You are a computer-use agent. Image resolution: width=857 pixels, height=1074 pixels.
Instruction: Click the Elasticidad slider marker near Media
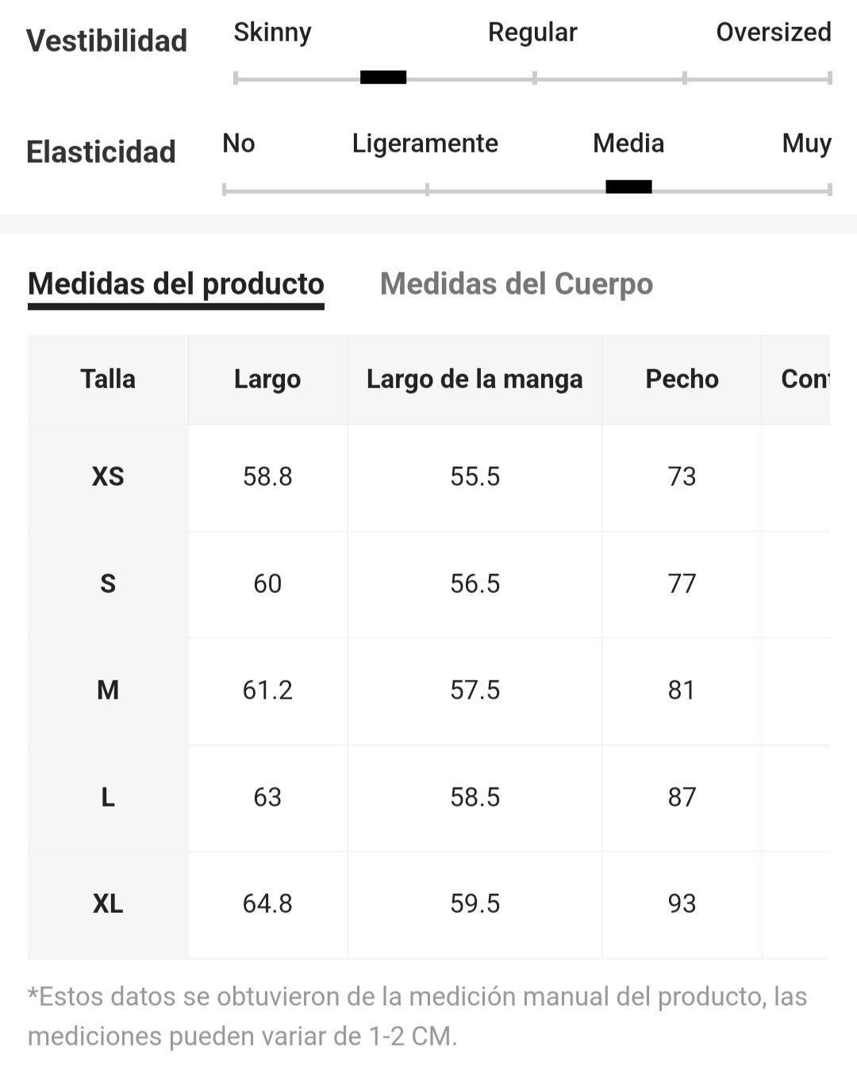tap(628, 187)
